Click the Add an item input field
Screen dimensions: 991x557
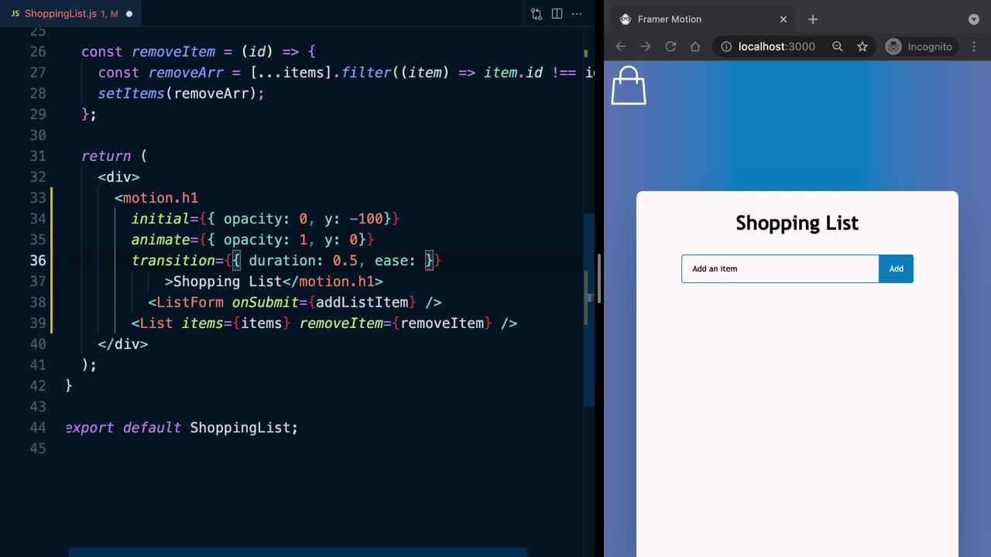click(x=780, y=268)
